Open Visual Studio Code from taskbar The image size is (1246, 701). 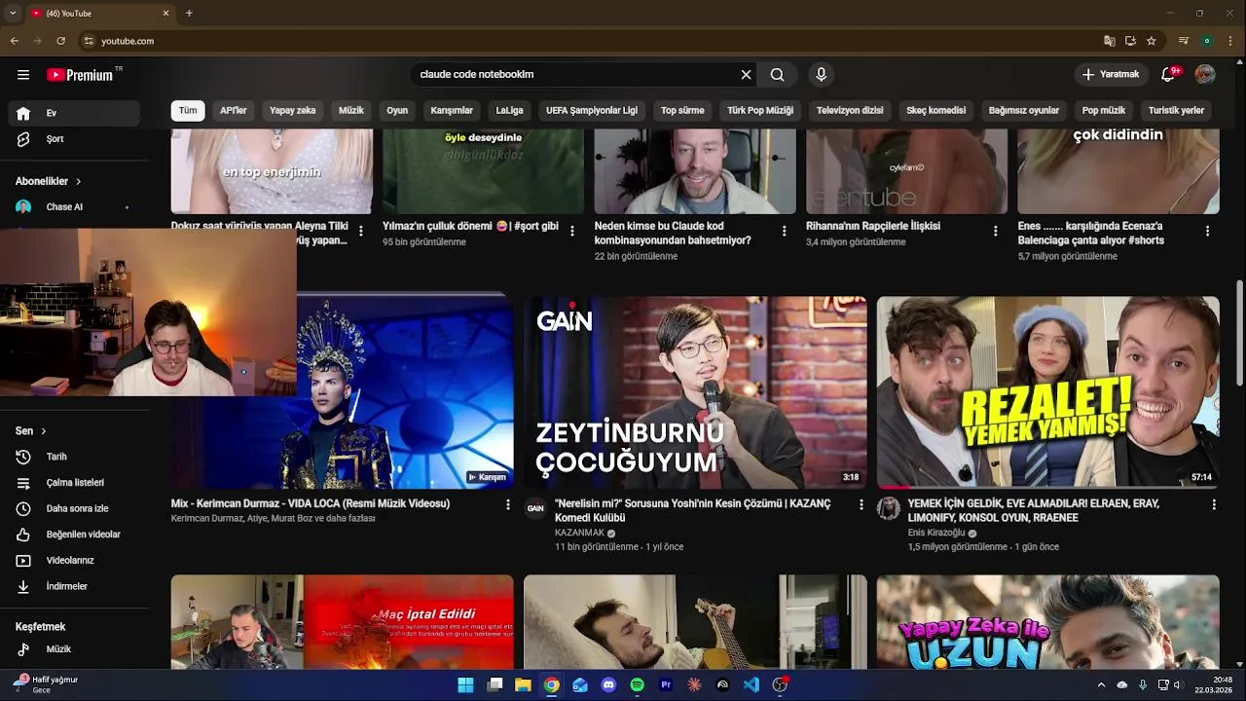pos(751,685)
